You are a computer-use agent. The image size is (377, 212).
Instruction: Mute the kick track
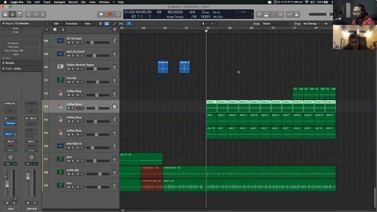(x=68, y=187)
